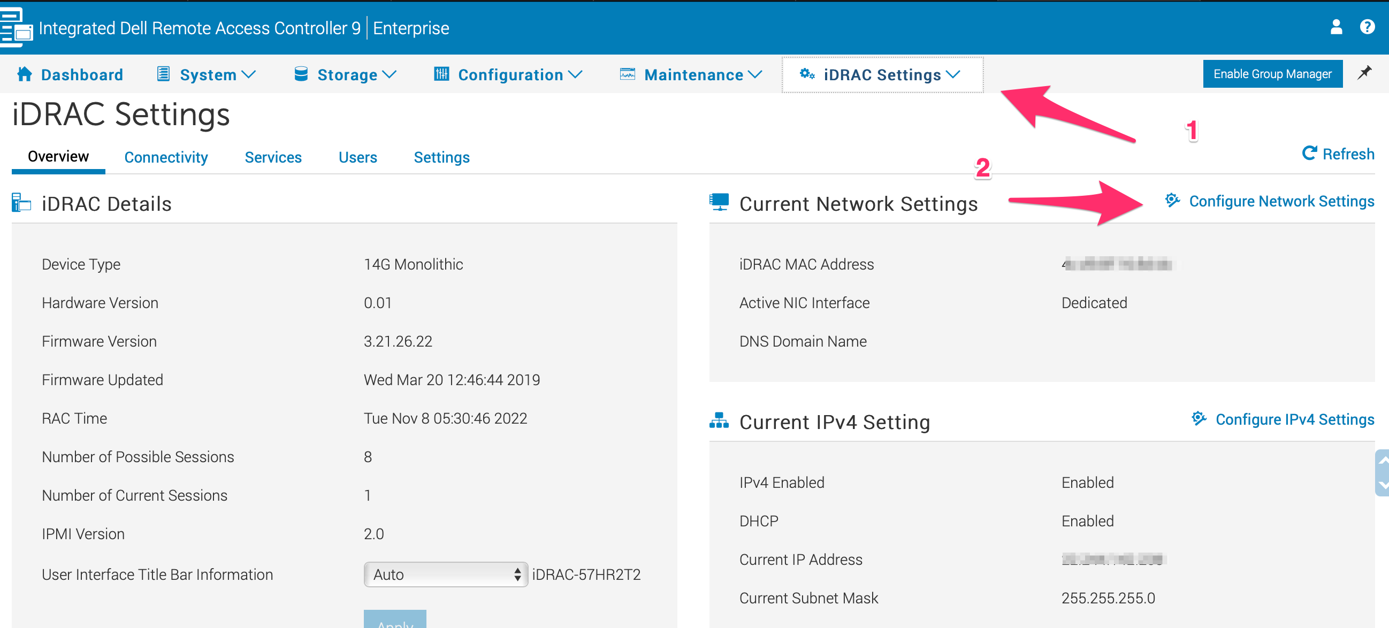Switch to the Connectivity tab
This screenshot has height=628, width=1389.
pos(166,157)
